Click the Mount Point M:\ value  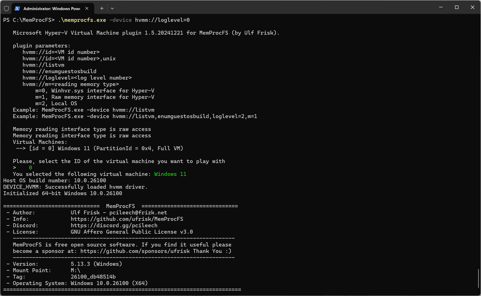click(x=75, y=270)
